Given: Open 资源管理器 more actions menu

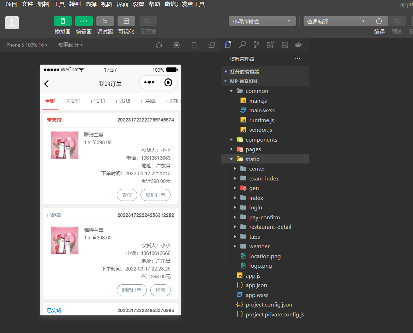Looking at the screenshot, I should click(297, 59).
